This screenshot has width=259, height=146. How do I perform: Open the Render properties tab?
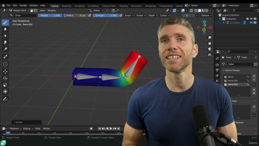tap(217, 65)
